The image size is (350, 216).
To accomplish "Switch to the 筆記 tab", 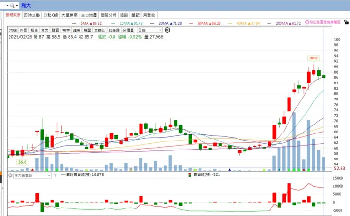I will click(135, 15).
